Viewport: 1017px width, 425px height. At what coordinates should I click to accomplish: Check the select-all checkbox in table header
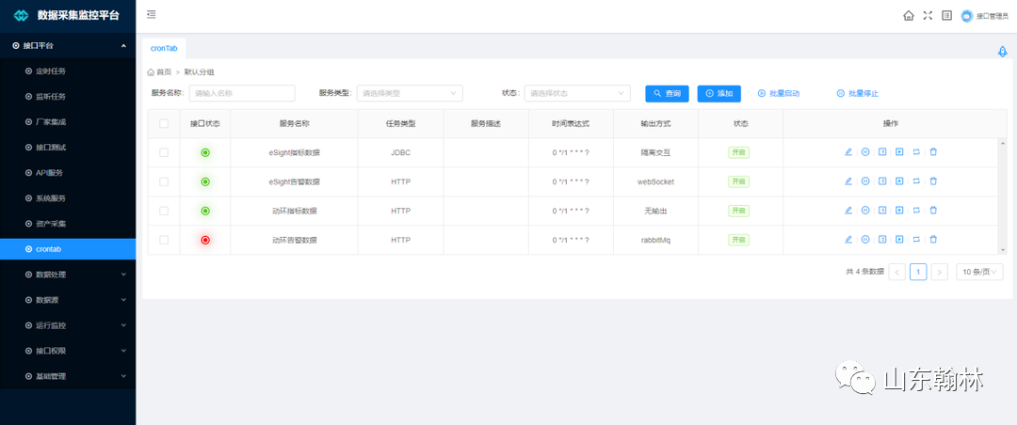click(164, 123)
